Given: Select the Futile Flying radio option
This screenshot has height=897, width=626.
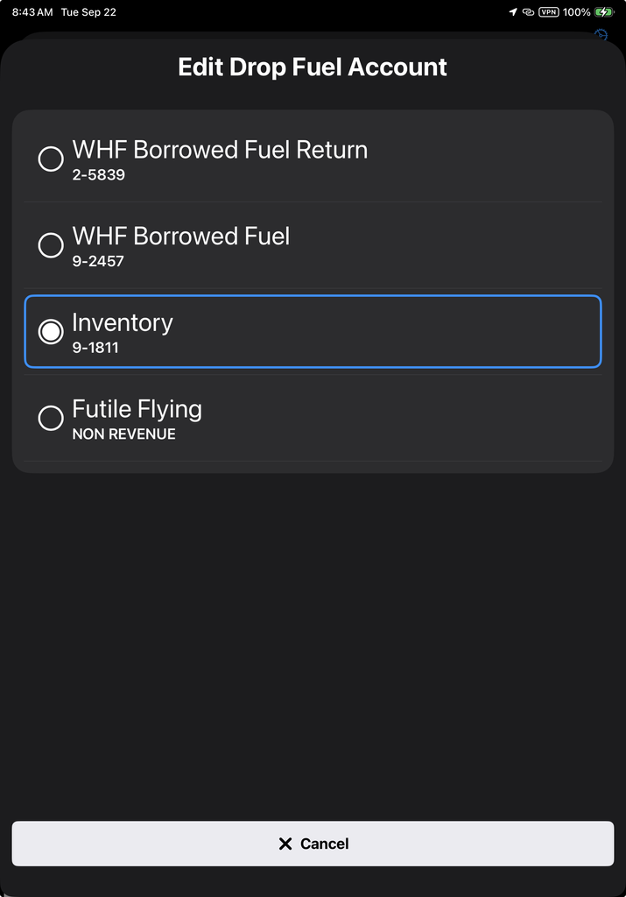Looking at the screenshot, I should tap(51, 418).
